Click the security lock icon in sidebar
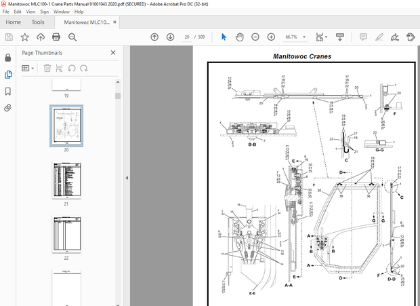Viewport: 420px width, 306px height. click(8, 58)
